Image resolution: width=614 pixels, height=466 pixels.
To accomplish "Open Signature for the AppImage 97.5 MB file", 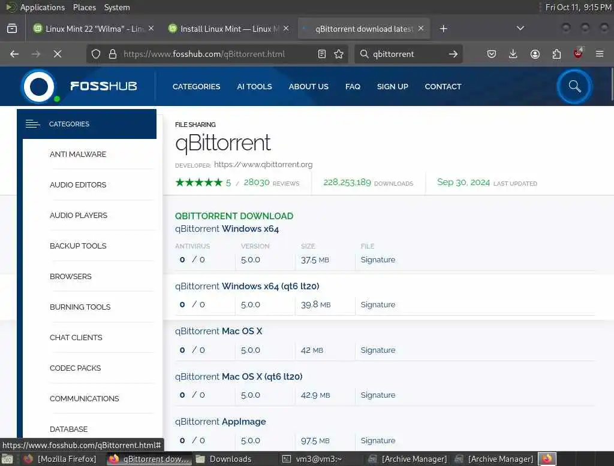I will [x=378, y=441].
